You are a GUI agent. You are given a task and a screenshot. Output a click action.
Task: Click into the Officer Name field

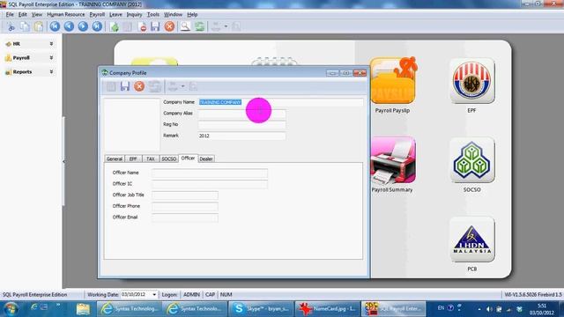[210, 173]
